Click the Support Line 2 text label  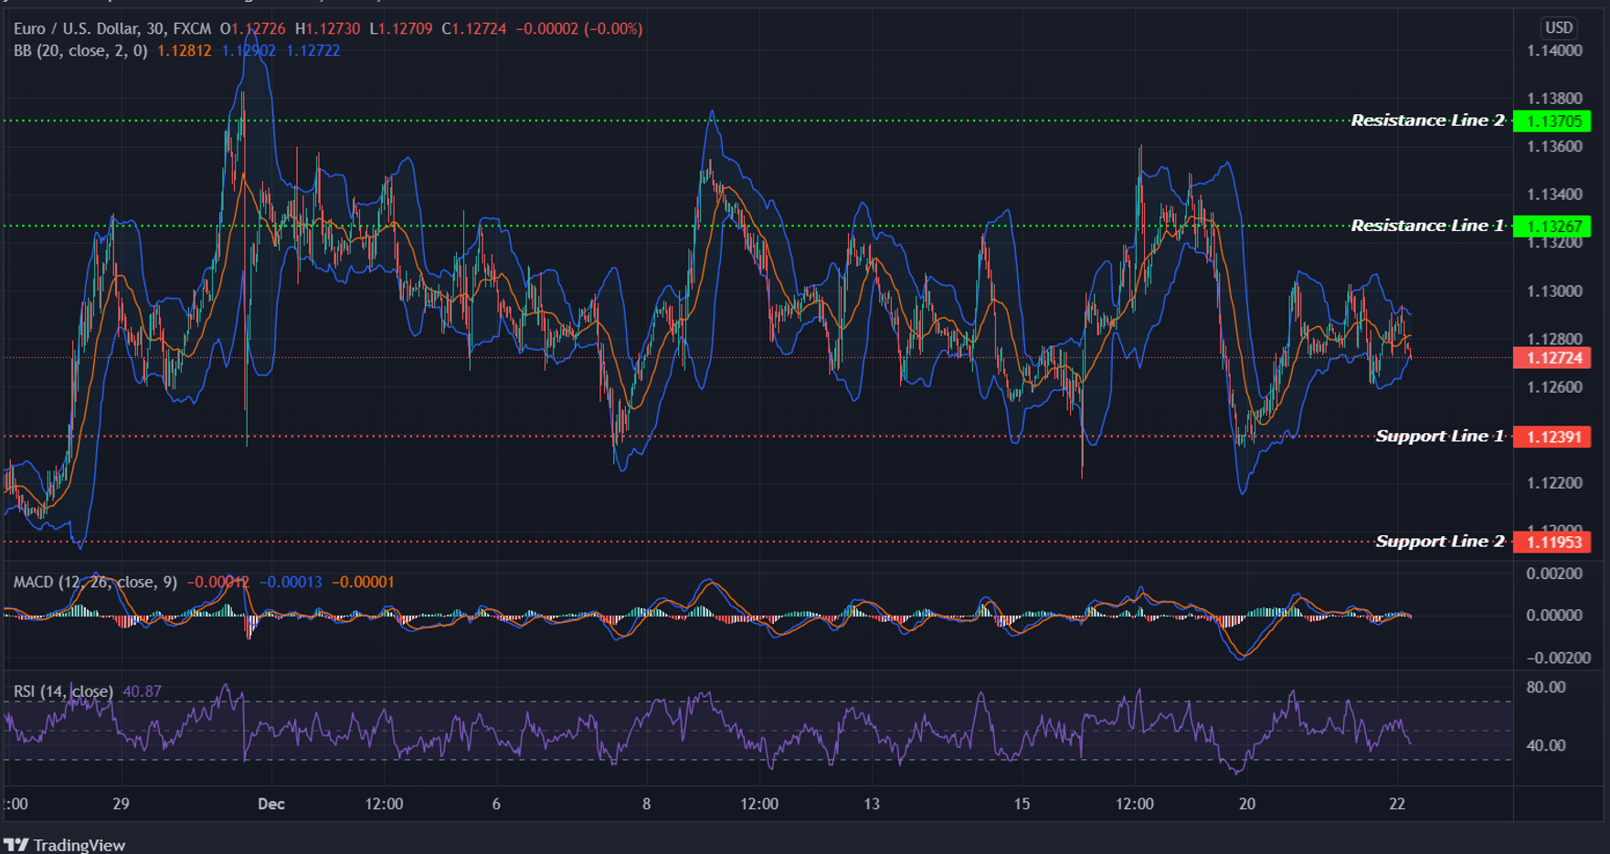pos(1438,542)
